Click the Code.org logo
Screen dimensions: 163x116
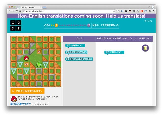(16, 25)
